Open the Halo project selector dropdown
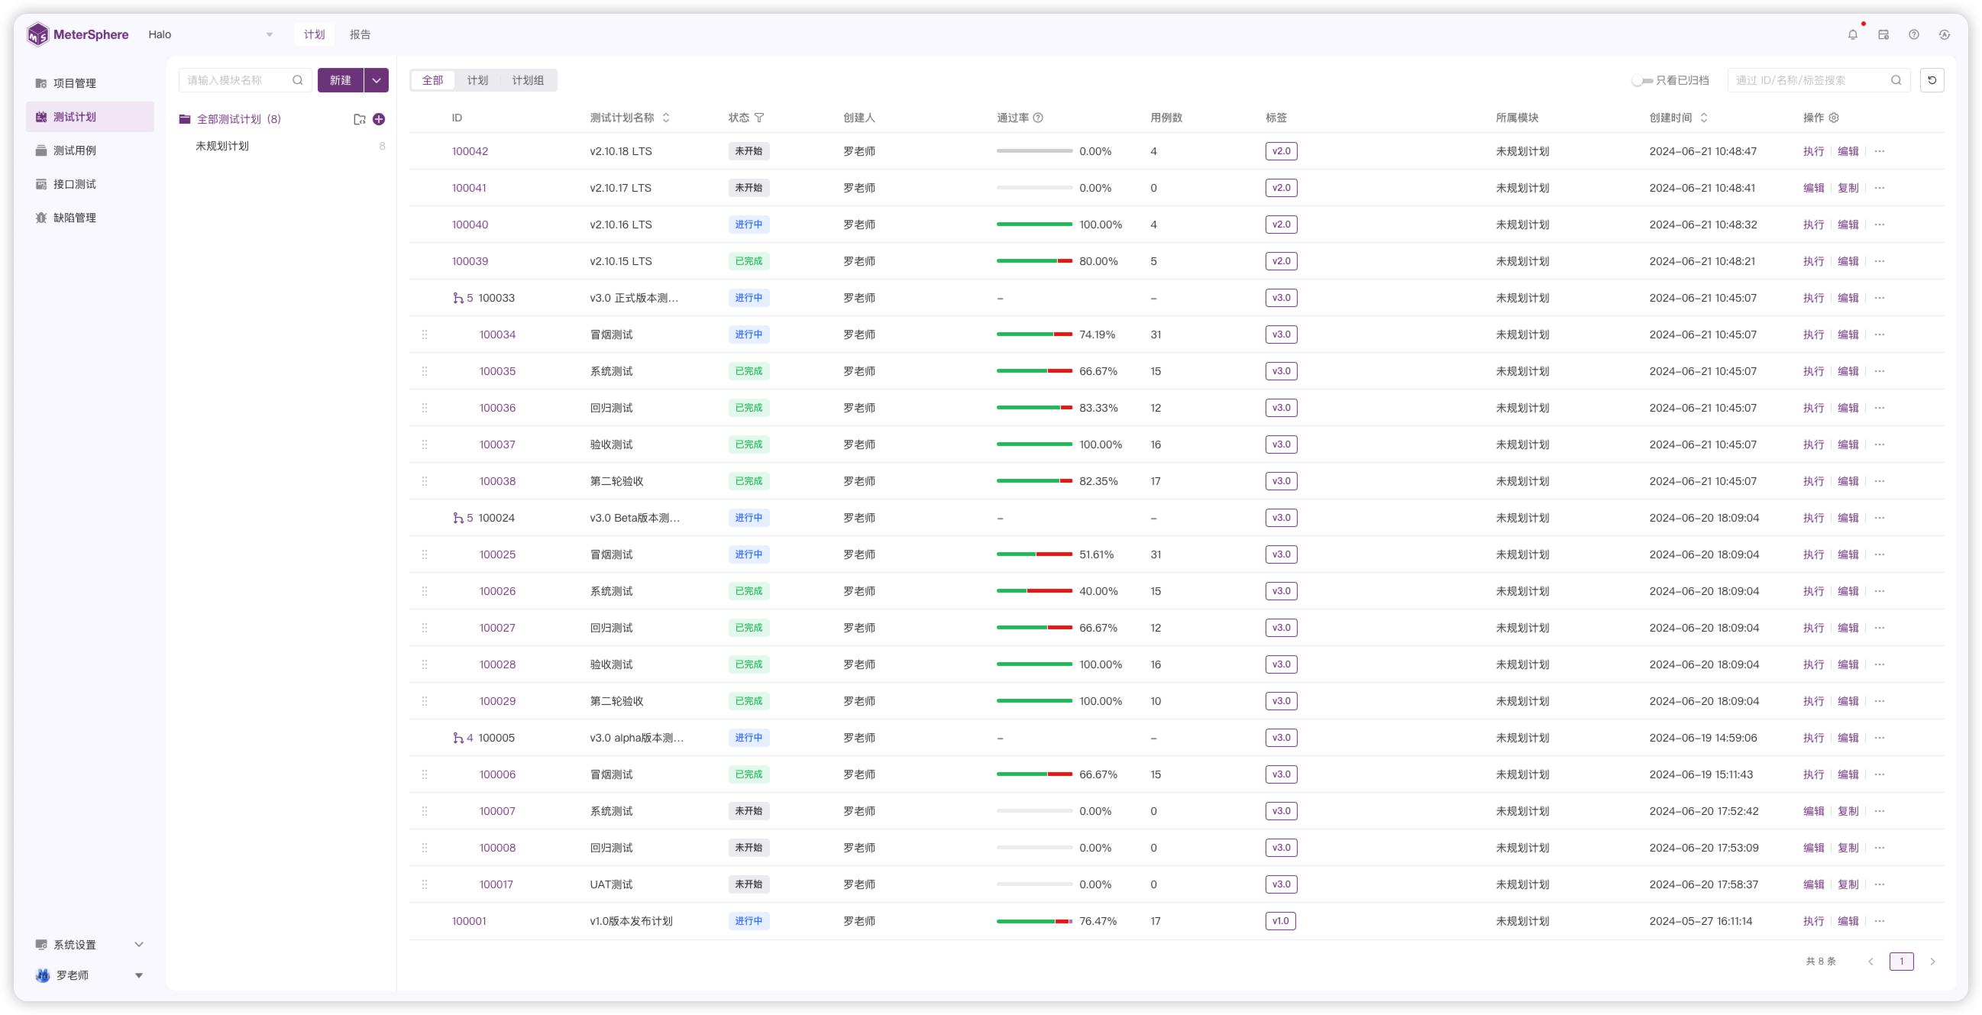This screenshot has height=1015, width=1982. (x=210, y=34)
